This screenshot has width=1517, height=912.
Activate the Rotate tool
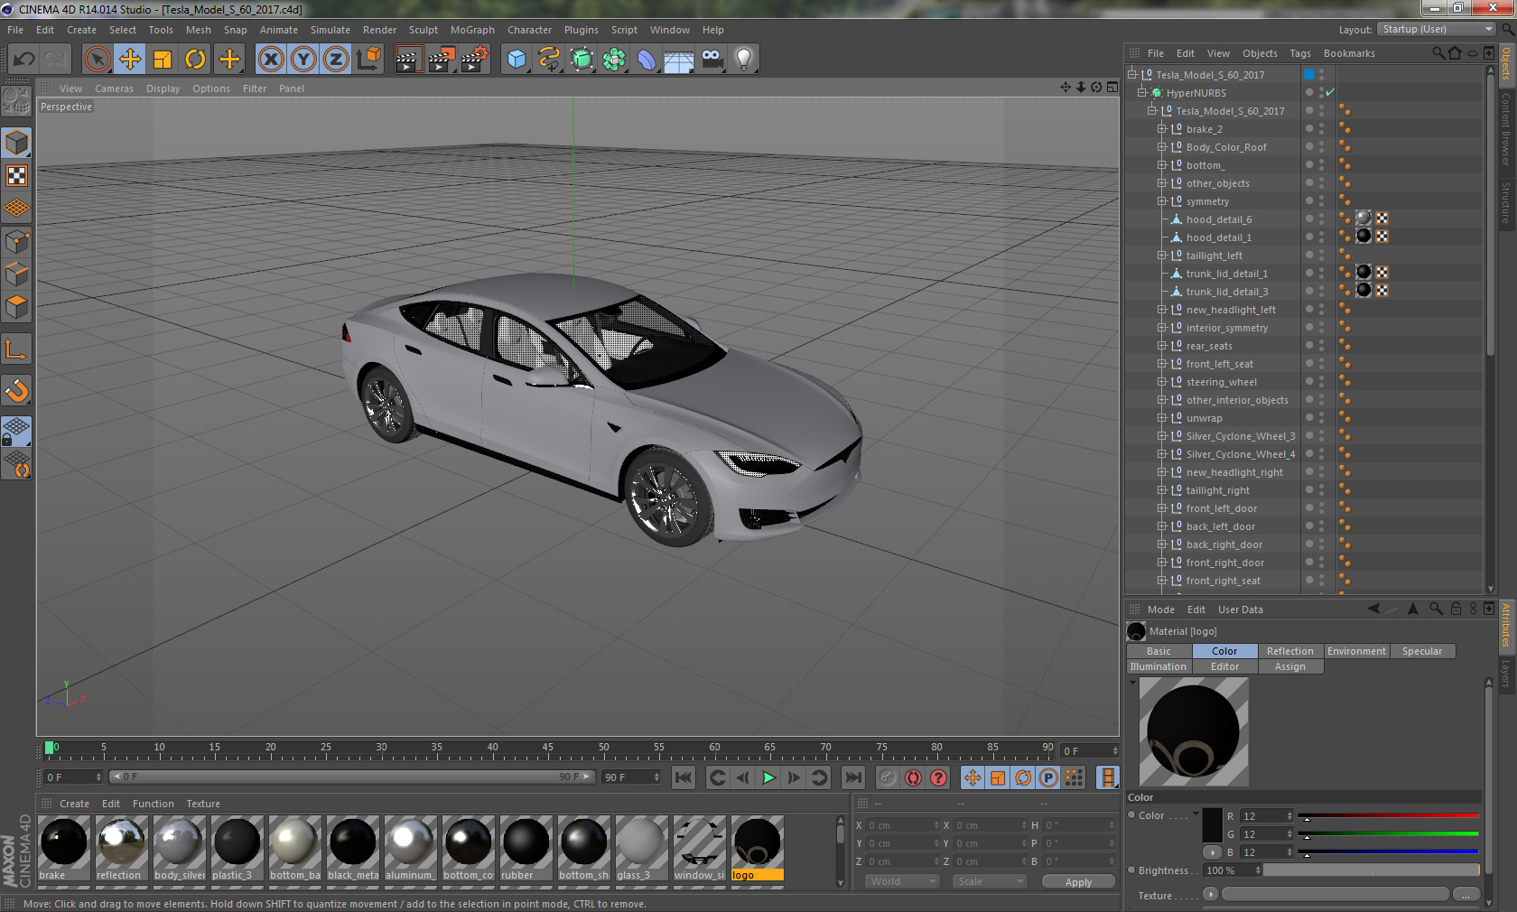[x=195, y=60]
